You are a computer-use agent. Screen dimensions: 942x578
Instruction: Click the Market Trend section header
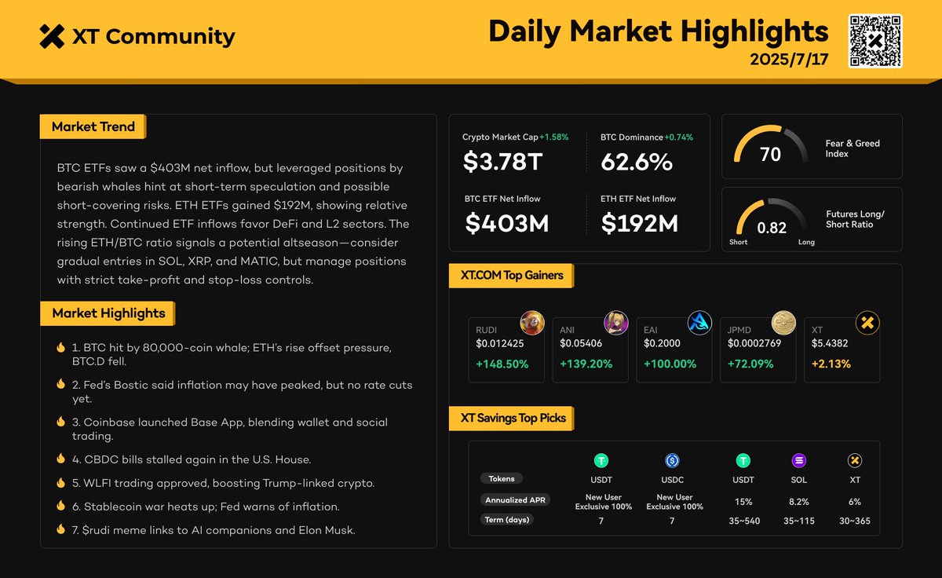coord(93,126)
